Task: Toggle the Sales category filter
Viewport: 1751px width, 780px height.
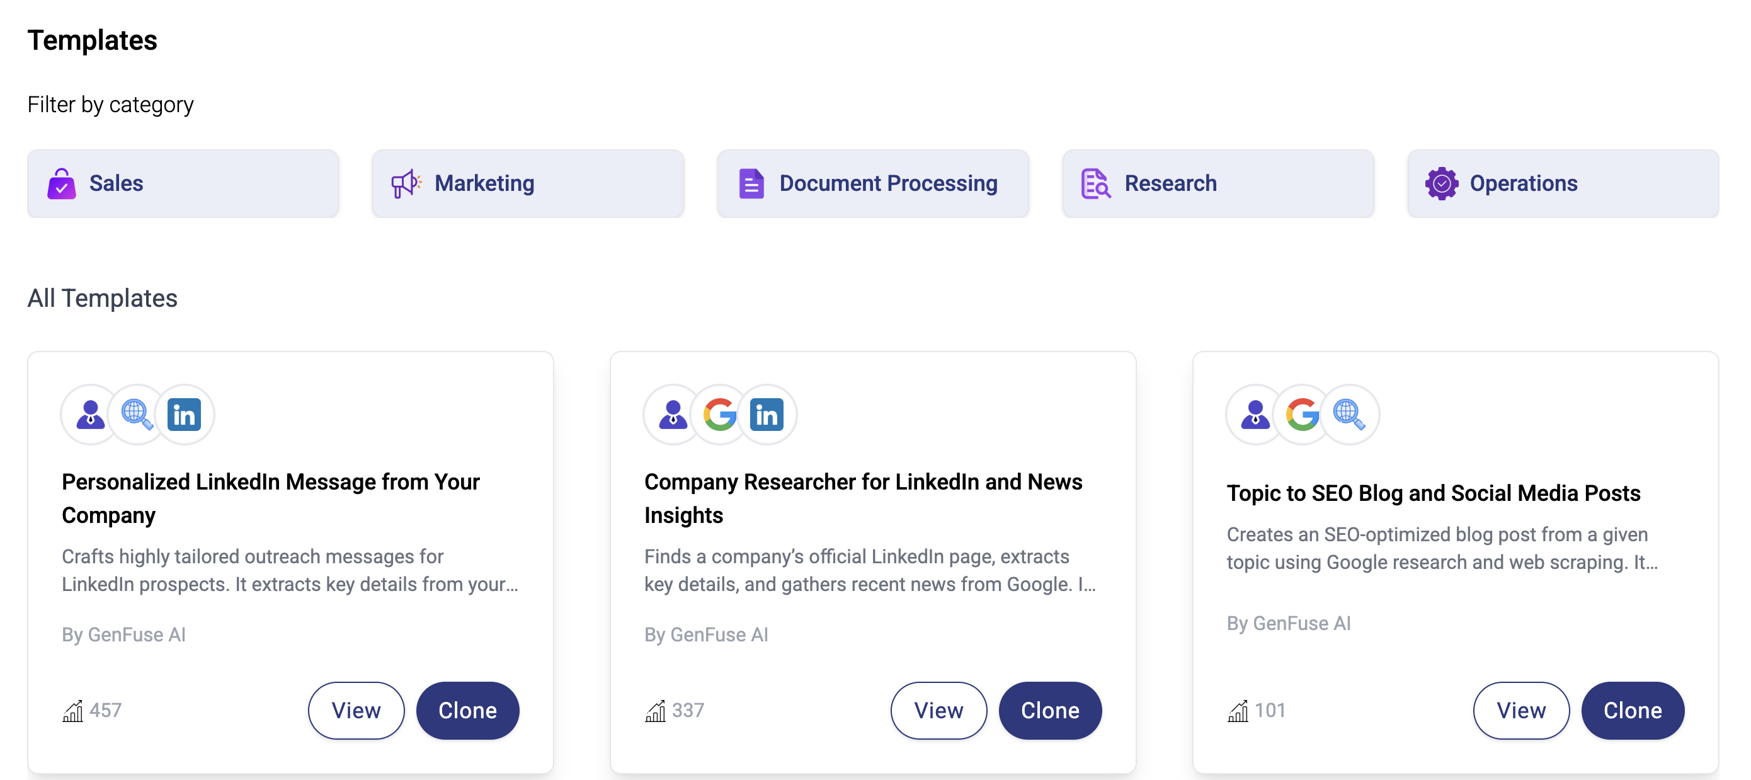Action: coord(182,183)
